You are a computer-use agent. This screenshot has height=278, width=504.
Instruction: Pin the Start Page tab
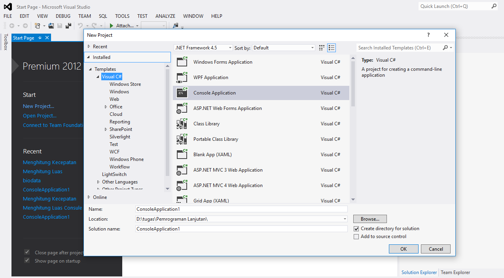tap(40, 38)
